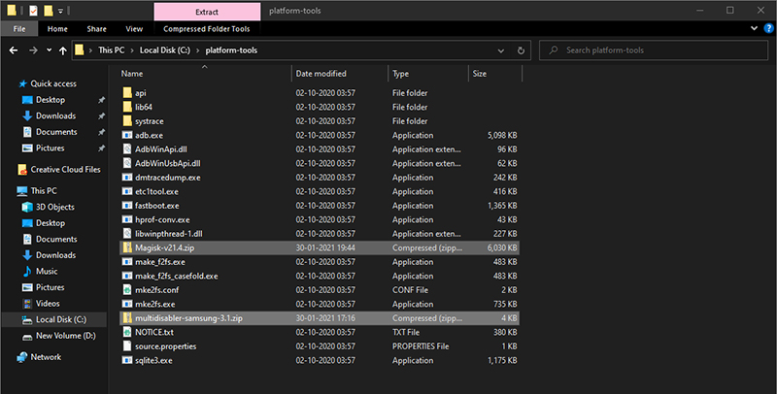
Task: Click 'Local Disk (C:)' in the breadcrumb
Action: [164, 50]
